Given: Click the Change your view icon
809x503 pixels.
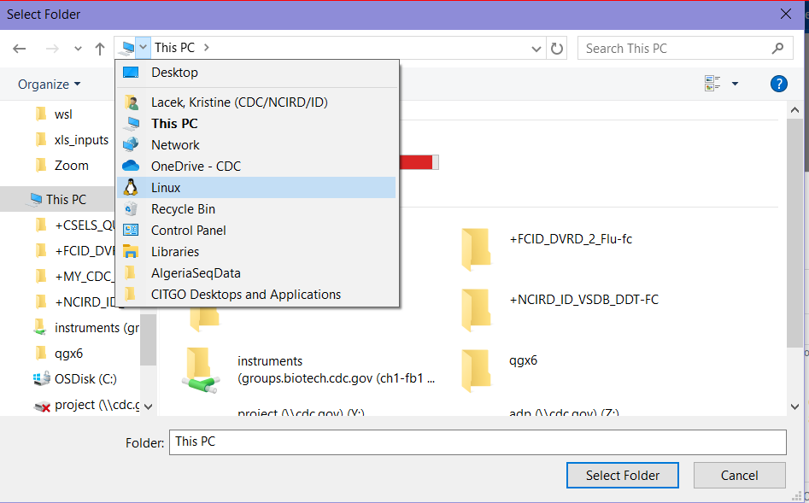Looking at the screenshot, I should [x=712, y=84].
